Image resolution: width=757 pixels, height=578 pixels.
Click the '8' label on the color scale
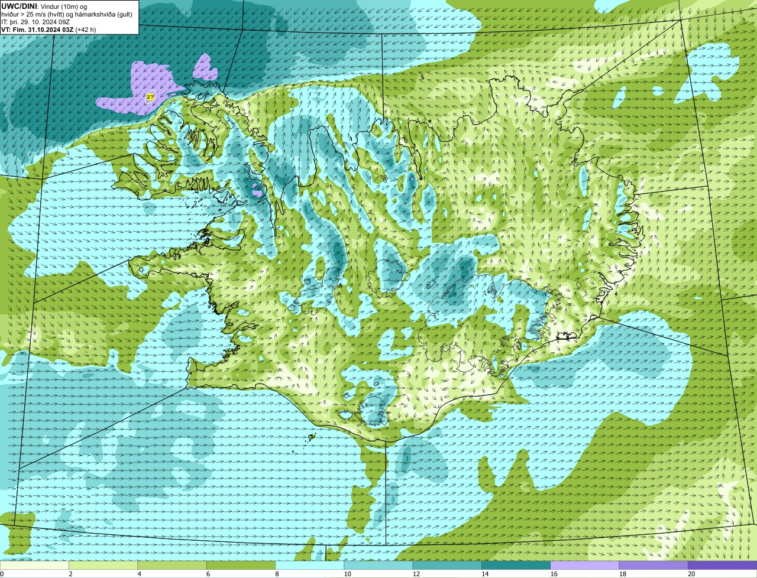(277, 574)
